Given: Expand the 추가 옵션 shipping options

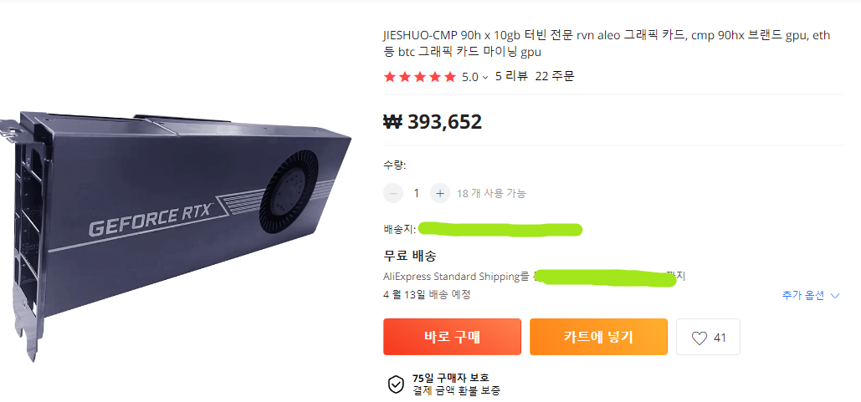Looking at the screenshot, I should pyautogui.click(x=810, y=295).
